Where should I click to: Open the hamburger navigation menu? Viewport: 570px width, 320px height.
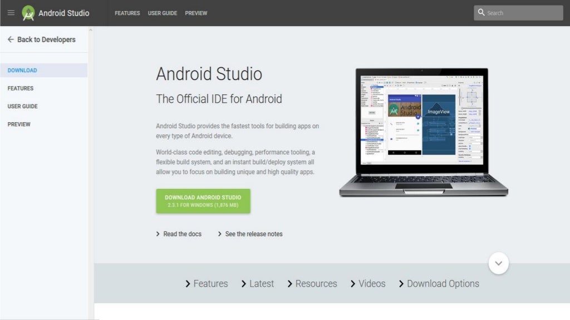tap(11, 13)
